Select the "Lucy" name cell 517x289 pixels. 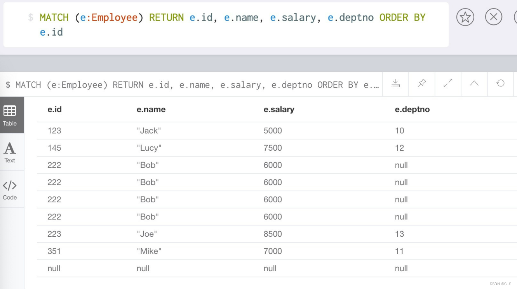pyautogui.click(x=149, y=148)
